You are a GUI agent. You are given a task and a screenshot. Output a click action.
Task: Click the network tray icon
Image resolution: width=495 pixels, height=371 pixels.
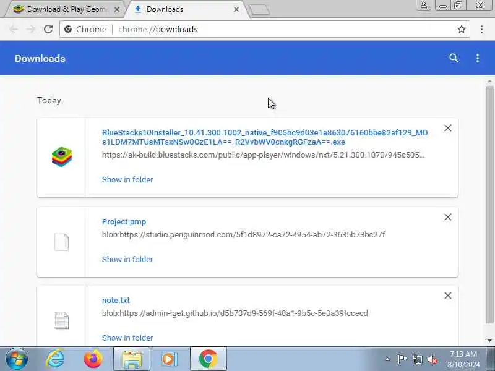(417, 359)
